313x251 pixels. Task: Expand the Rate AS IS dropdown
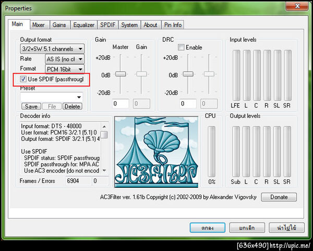pyautogui.click(x=65, y=59)
